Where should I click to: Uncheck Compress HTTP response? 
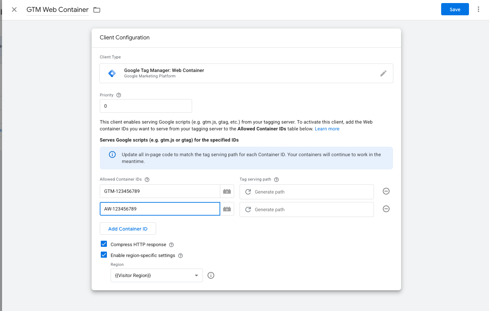[104, 244]
